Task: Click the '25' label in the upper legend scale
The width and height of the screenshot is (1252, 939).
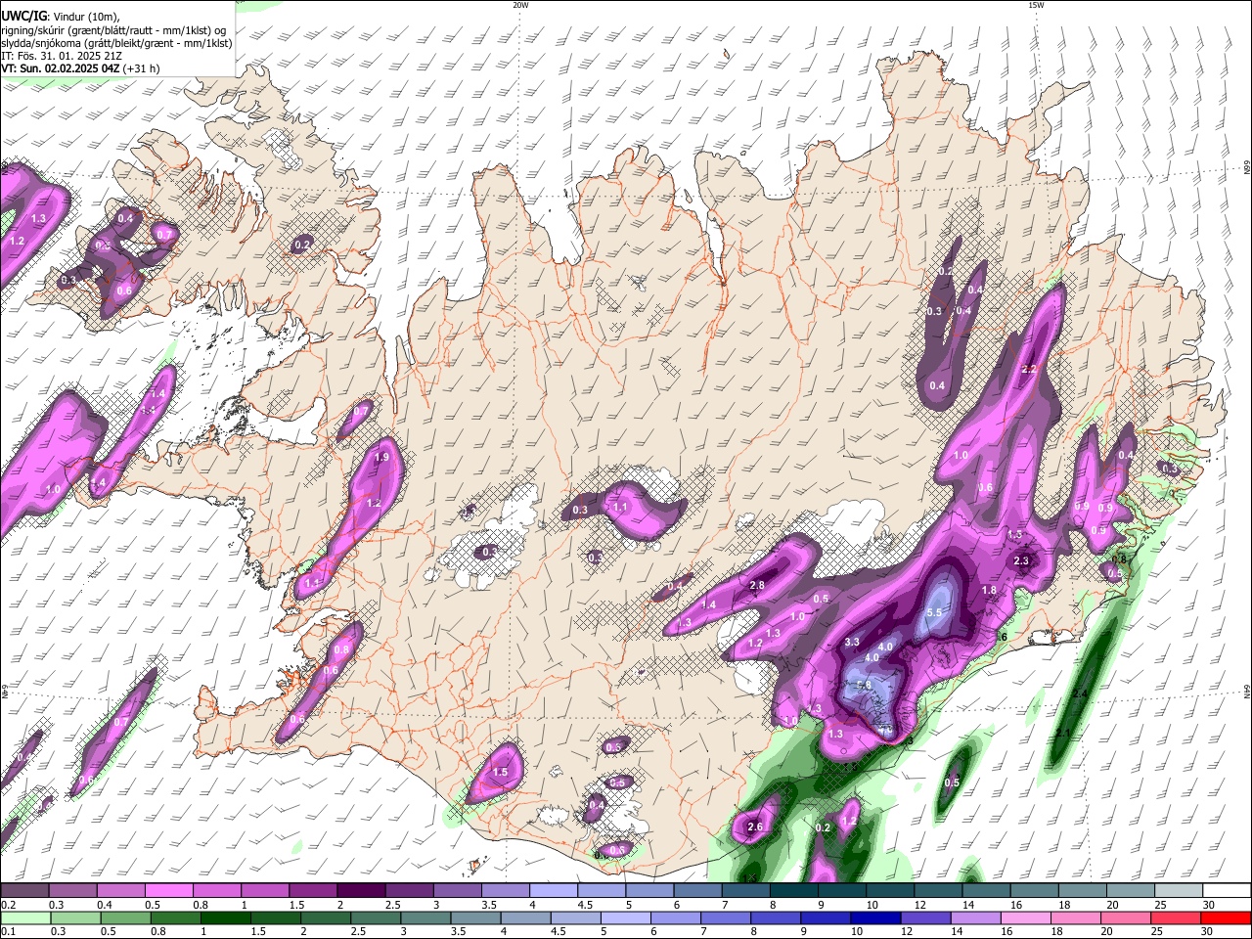Action: 1160,905
